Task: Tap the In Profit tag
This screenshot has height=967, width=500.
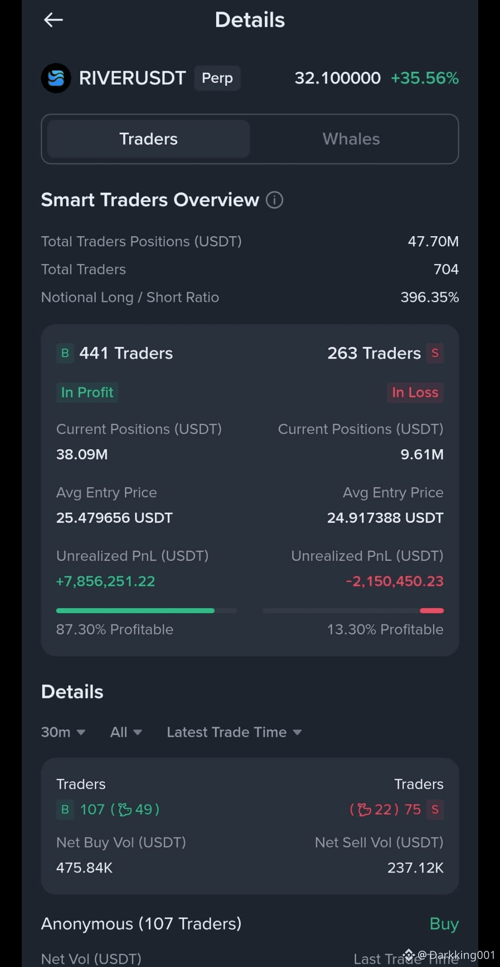Action: [87, 392]
